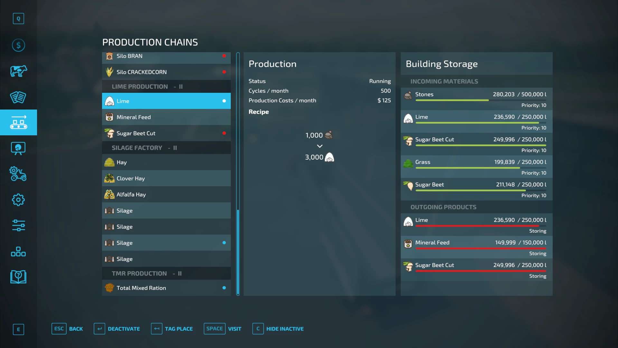Viewport: 618px width, 348px height.
Task: Open the help book icon page
Action: pyautogui.click(x=18, y=277)
